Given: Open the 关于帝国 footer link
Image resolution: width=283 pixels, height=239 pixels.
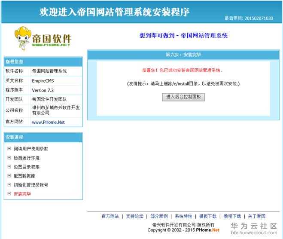Looking at the screenshot, I should pos(257,216).
